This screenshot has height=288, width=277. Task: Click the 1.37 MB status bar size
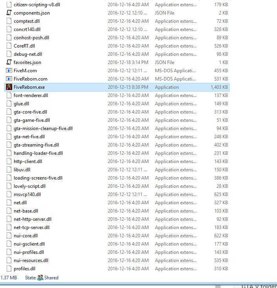[9, 277]
